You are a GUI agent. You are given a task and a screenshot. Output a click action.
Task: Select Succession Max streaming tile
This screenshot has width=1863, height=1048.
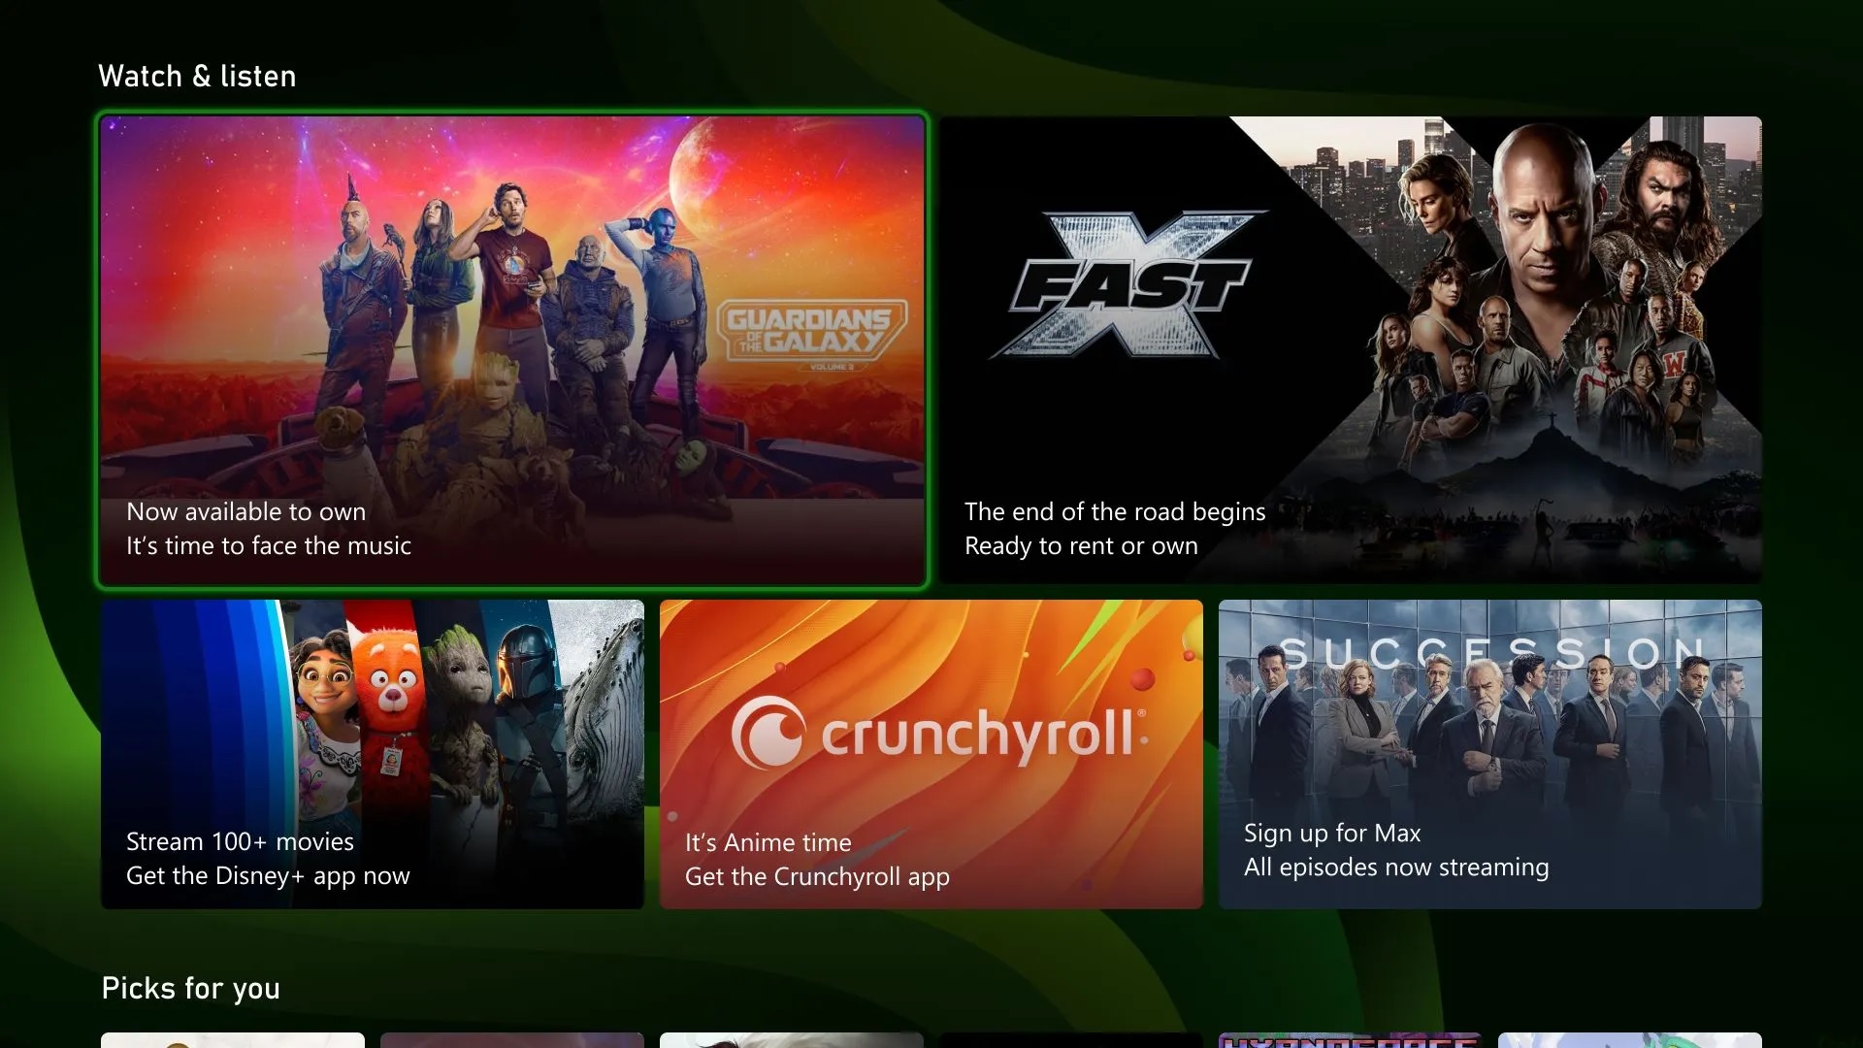pos(1489,755)
